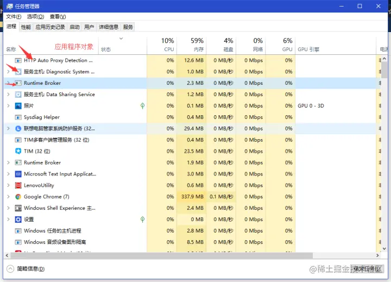Expand the Windows Shell Experience row
The width and height of the screenshot is (391, 282).
click(x=8, y=208)
